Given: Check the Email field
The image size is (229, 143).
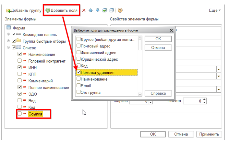Looking at the screenshot, I should (78, 85).
